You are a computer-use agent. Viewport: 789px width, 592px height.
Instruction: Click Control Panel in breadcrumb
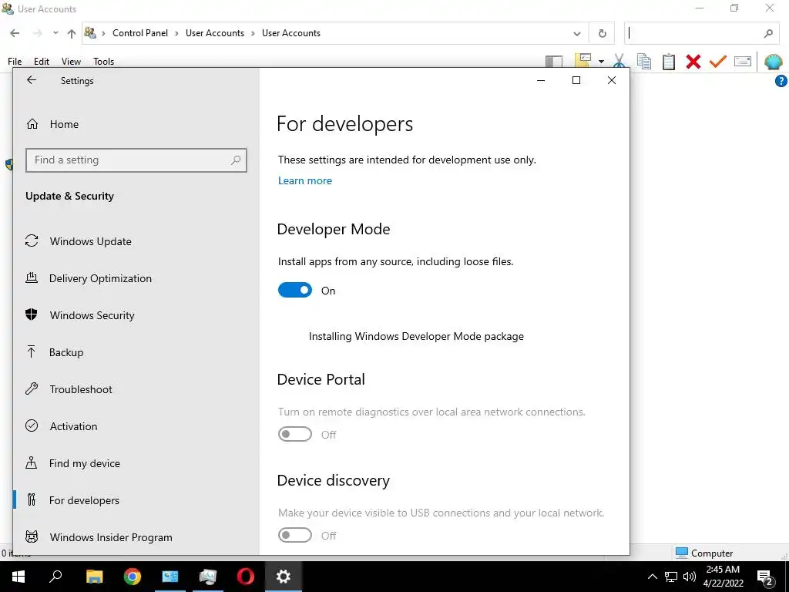(140, 33)
